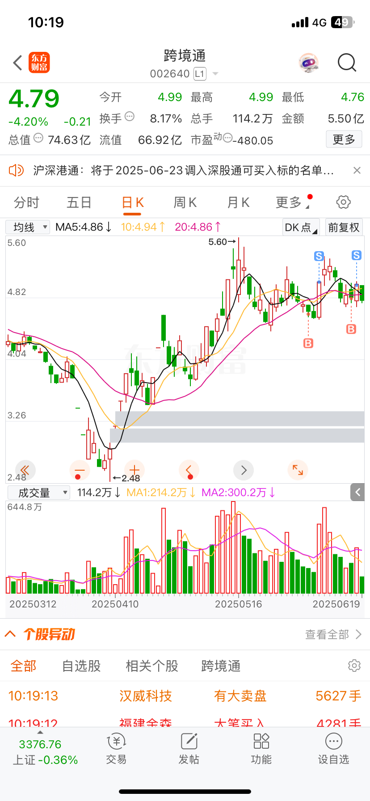Dismiss the announcement banner

point(357,170)
